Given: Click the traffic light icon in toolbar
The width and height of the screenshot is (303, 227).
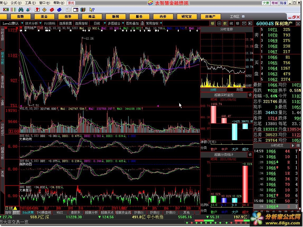Looking at the screenshot, I should 6,10.
